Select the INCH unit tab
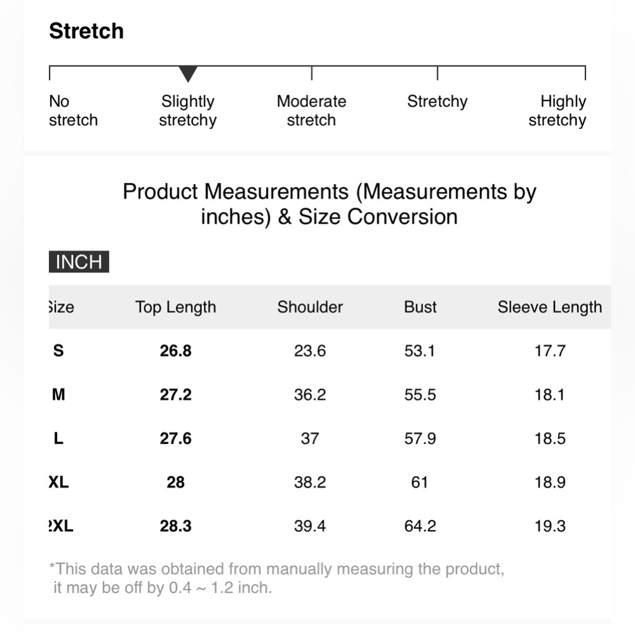Viewport: 635px width, 635px height. 79,262
